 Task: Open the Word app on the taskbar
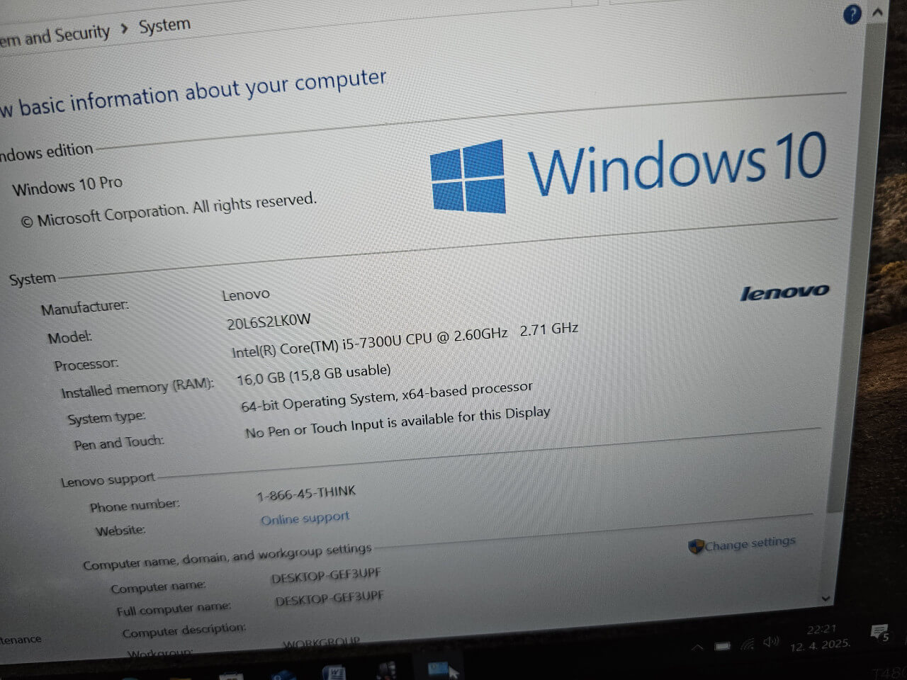[x=334, y=671]
